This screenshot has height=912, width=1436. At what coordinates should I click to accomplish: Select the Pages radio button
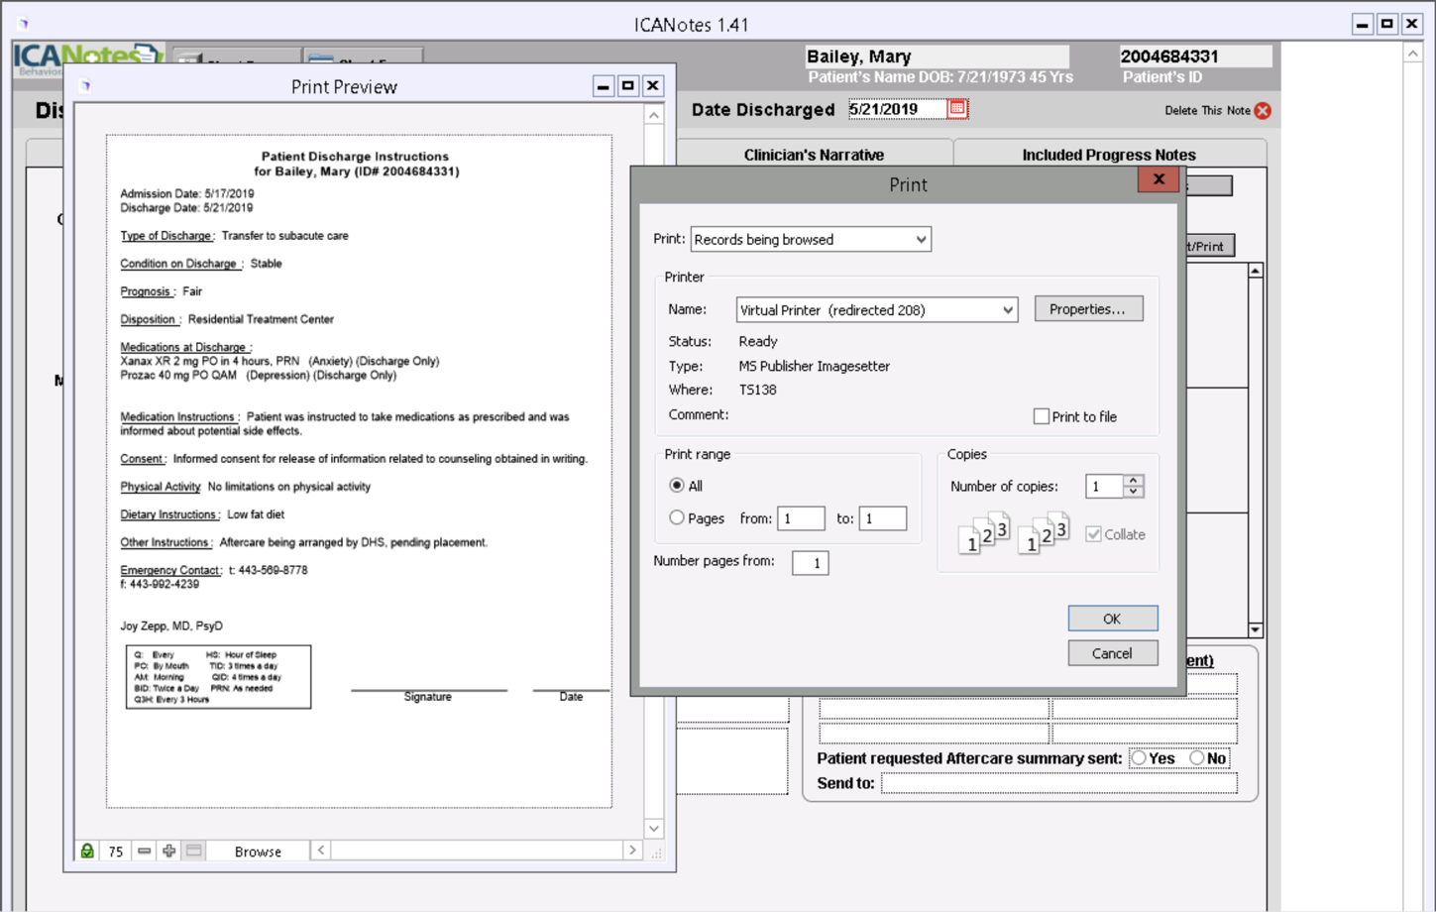pos(677,517)
